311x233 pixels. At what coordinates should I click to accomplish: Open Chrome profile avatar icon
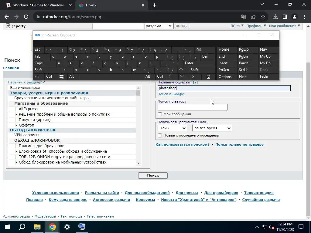pyautogui.click(x=295, y=17)
